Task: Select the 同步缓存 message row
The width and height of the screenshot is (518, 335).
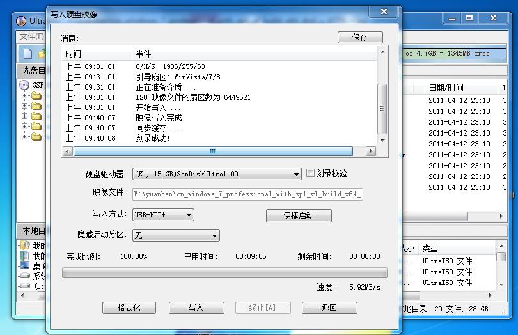Action: 219,129
